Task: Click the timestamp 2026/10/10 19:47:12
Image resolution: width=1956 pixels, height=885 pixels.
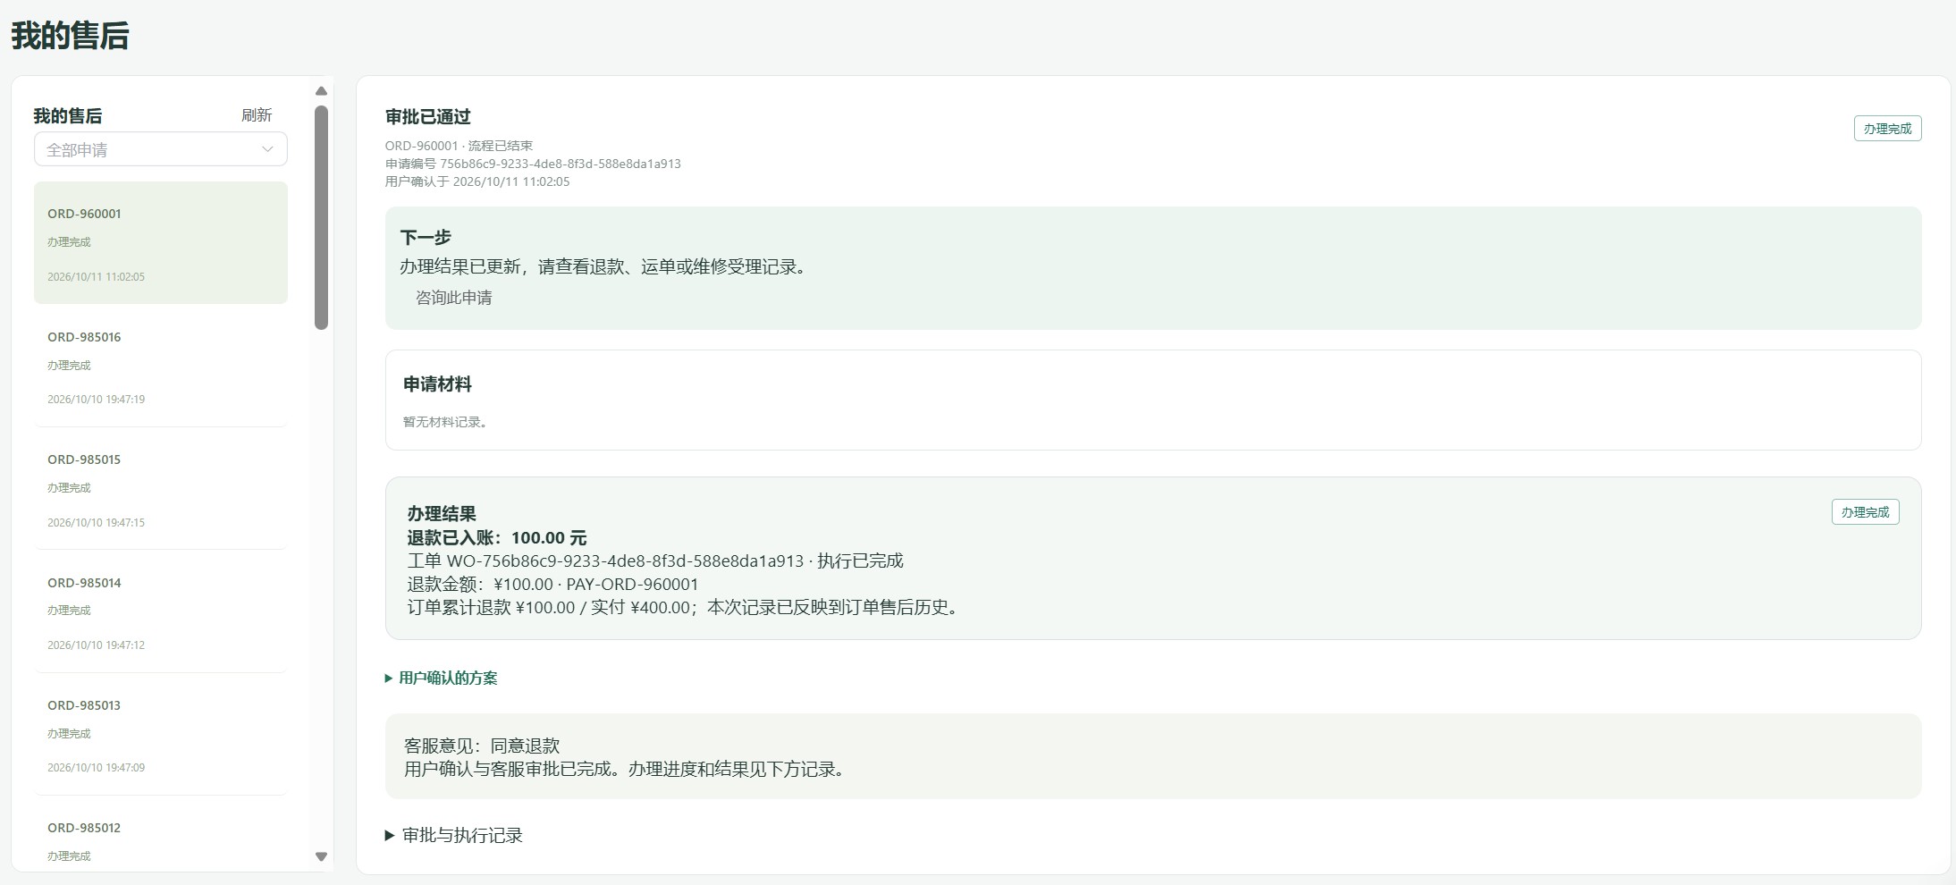Action: (97, 645)
